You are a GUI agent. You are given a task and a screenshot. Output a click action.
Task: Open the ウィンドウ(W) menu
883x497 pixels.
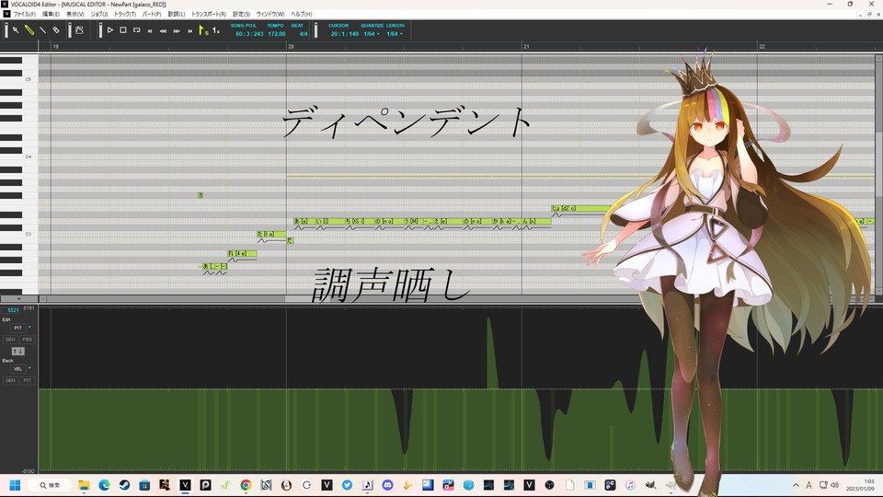point(270,14)
